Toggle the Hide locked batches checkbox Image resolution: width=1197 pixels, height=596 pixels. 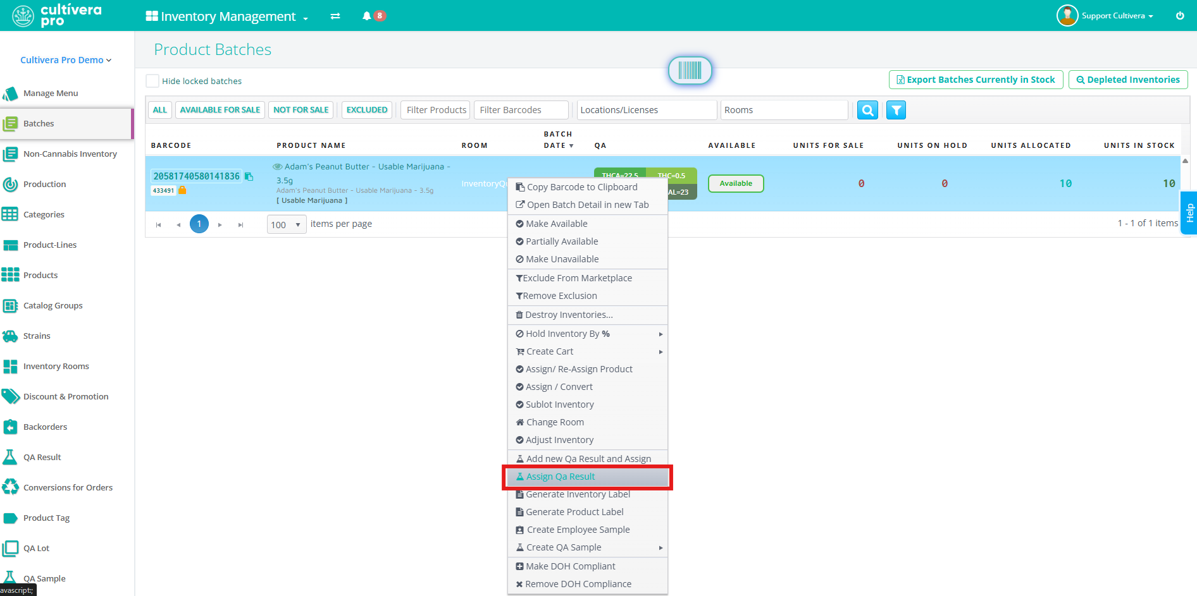pyautogui.click(x=152, y=81)
